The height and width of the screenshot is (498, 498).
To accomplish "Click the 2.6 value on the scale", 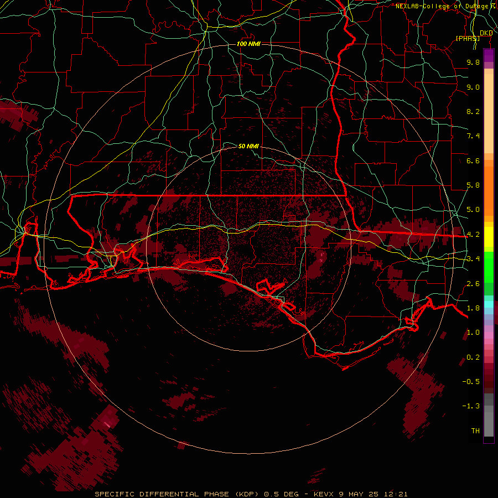I will coord(473,284).
